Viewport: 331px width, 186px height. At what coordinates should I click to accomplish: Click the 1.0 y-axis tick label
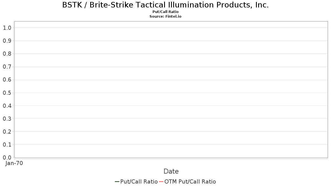(7, 28)
